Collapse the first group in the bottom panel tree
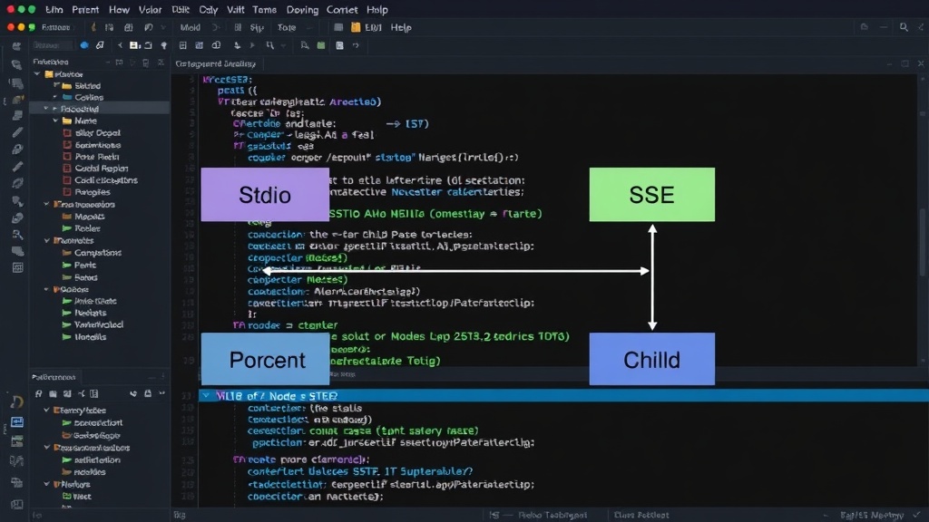929x522 pixels. pyautogui.click(x=47, y=411)
